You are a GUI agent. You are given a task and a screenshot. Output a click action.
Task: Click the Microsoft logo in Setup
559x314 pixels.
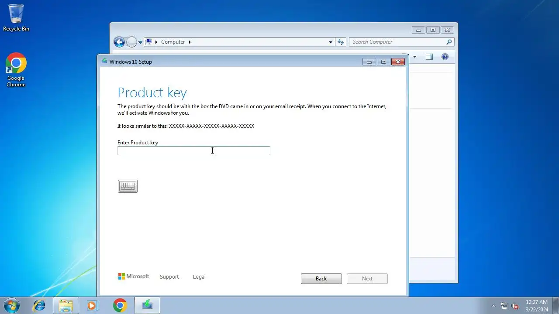coord(134,276)
